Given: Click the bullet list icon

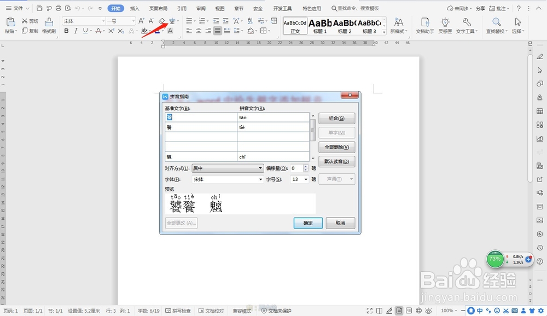Looking at the screenshot, I should click(x=189, y=21).
